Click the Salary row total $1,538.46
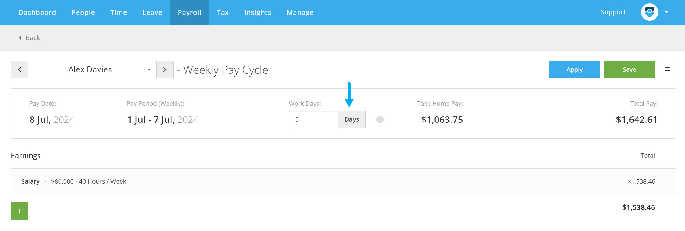685x231 pixels. pyautogui.click(x=641, y=181)
